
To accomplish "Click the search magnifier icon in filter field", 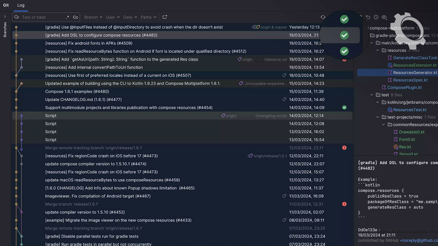I will point(17,17).
